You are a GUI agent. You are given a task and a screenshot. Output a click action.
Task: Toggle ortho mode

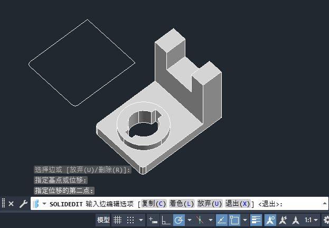click(x=166, y=220)
